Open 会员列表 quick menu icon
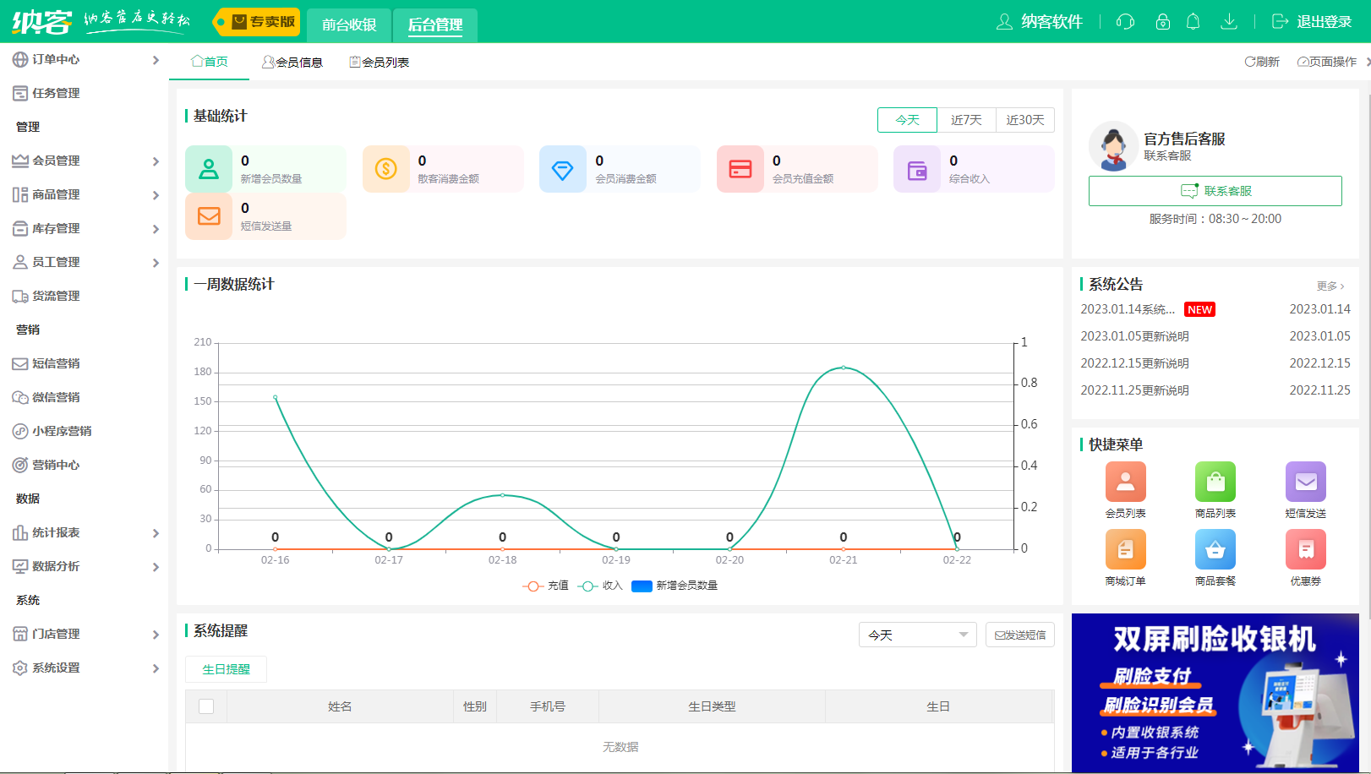The image size is (1371, 774). (1125, 482)
